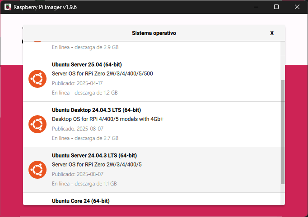The height and width of the screenshot is (217, 308).
Task: Click the Ubuntu logo beside Ubuntu Desktop 24.04.3
Action: (x=37, y=124)
